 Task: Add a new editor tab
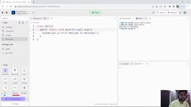[52, 18]
